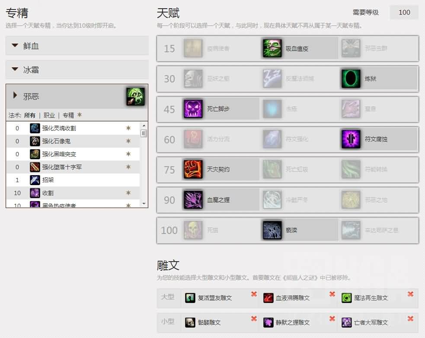Remove the 骷髅雕文 glyph with its red X

click(254, 319)
